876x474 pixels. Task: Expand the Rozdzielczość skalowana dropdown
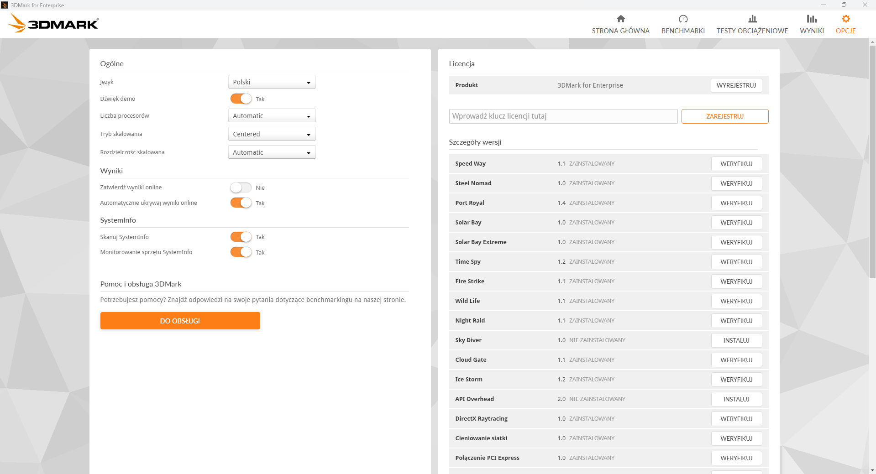(x=272, y=152)
